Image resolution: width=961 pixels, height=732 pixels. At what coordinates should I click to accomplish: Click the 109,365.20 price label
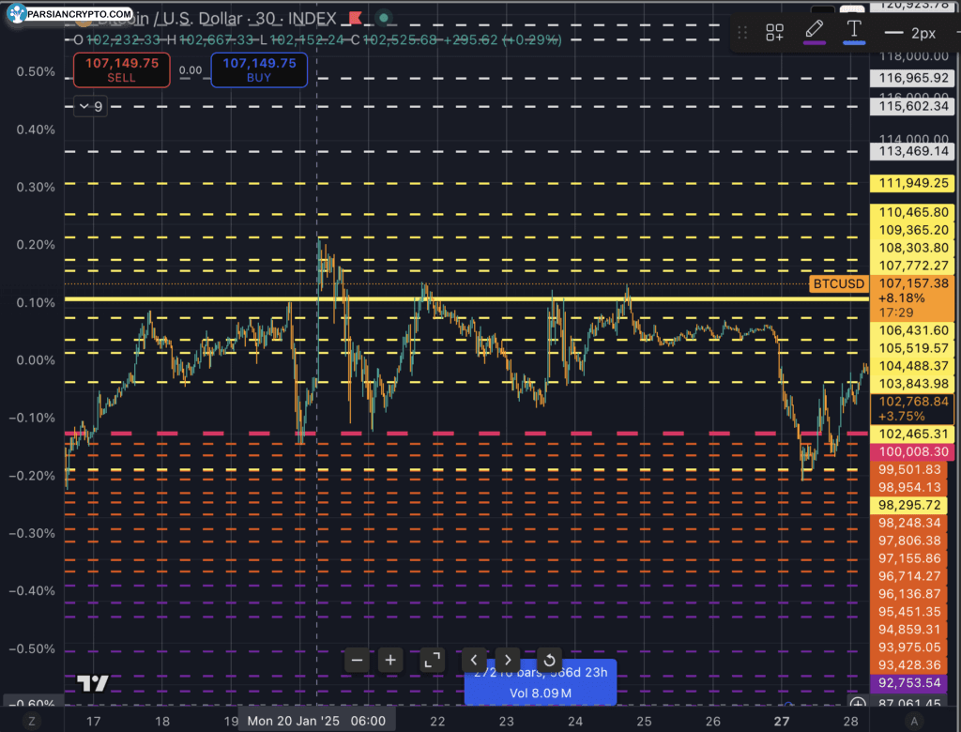pos(913,230)
